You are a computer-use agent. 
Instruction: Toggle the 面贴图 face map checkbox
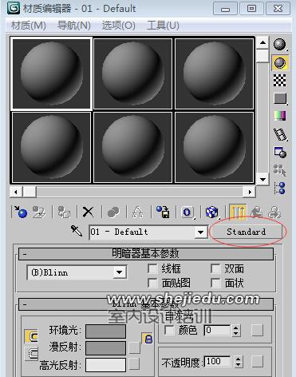(x=152, y=283)
